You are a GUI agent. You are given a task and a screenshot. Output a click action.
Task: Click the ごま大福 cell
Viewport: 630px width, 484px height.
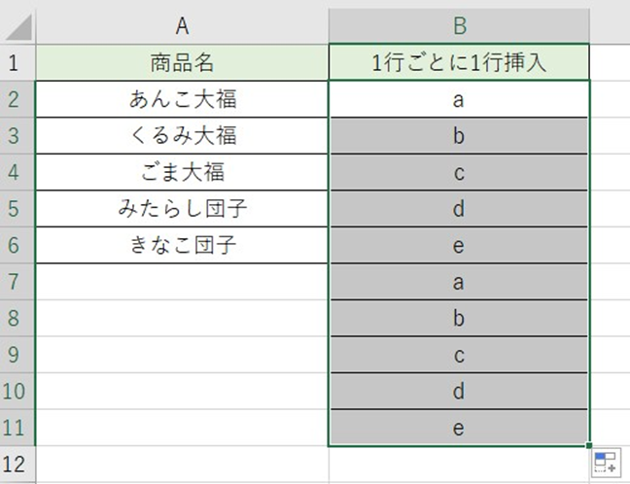tap(182, 172)
